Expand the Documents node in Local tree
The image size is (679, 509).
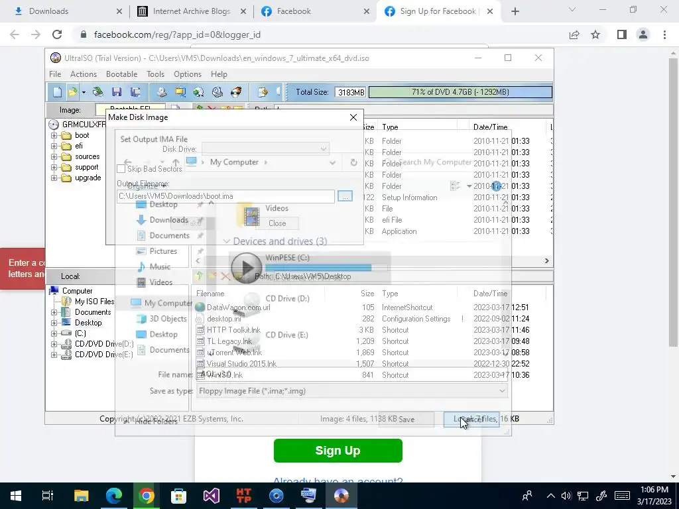tap(54, 312)
